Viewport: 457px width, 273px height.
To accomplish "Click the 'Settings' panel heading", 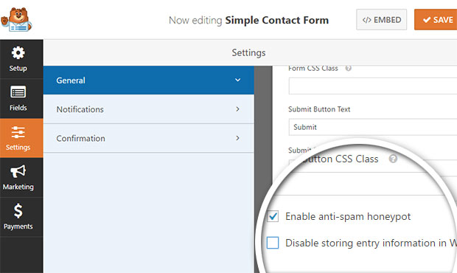I will click(x=248, y=53).
